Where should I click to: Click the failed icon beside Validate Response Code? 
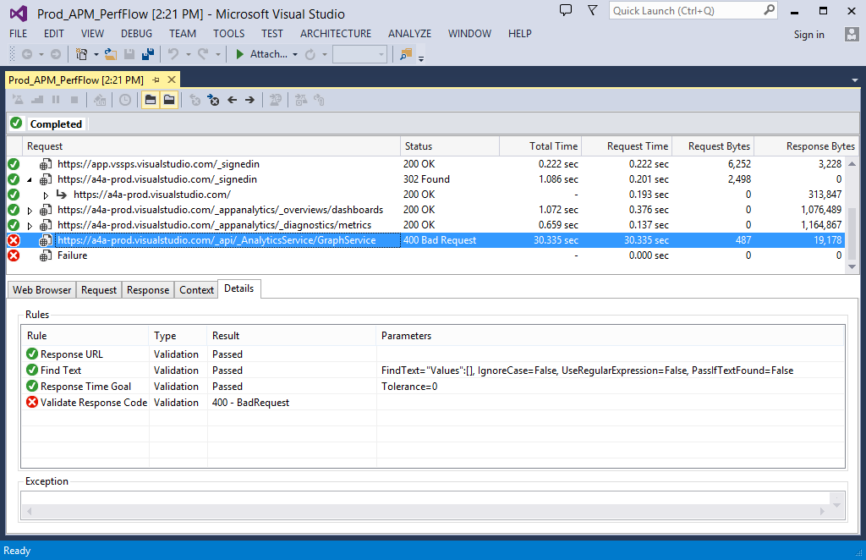(32, 402)
